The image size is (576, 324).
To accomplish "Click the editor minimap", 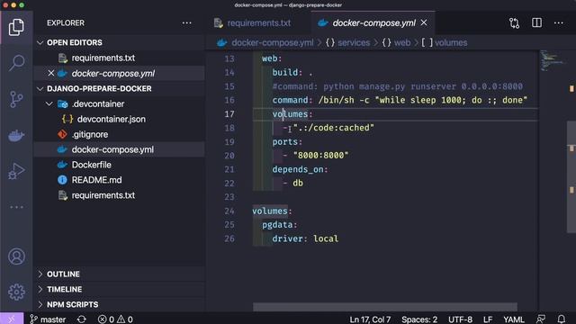I will pos(553,61).
